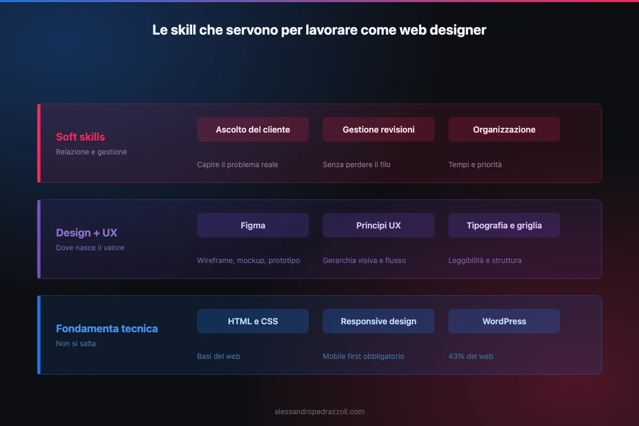Click 'Leggibilità e struttura' text

click(485, 260)
